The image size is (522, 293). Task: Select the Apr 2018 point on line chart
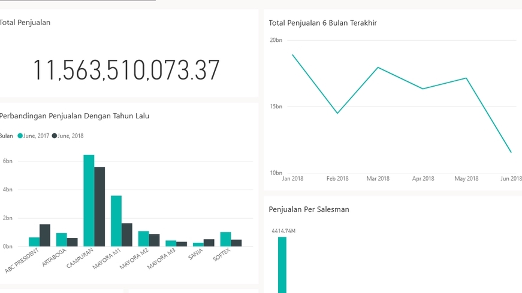tap(423, 88)
